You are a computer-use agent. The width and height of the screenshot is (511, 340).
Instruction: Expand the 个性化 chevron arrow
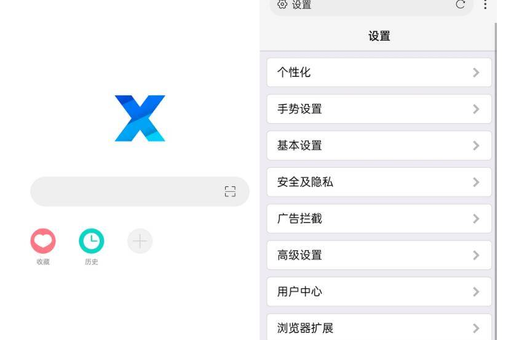[476, 73]
